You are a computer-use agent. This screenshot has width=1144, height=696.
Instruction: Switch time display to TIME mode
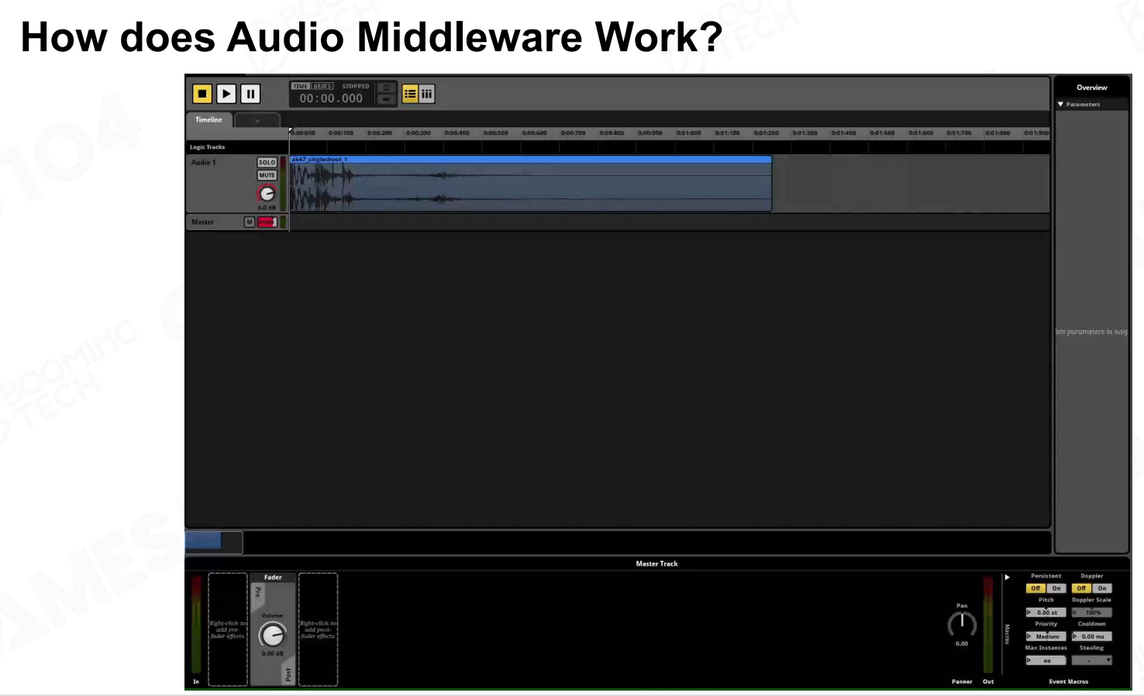(x=301, y=86)
